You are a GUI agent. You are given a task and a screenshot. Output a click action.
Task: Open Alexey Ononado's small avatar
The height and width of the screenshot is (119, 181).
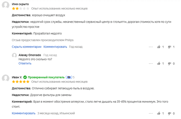[x=14, y=55]
